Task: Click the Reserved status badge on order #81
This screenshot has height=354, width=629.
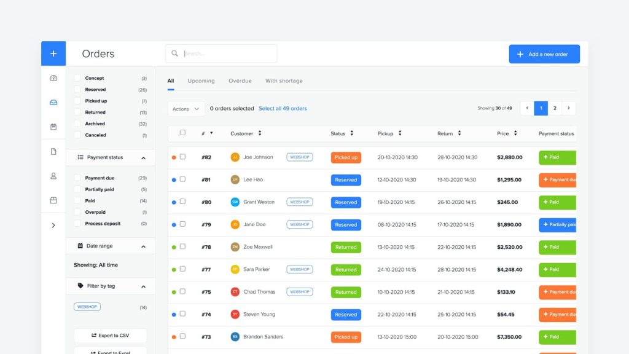Action: [x=346, y=180]
